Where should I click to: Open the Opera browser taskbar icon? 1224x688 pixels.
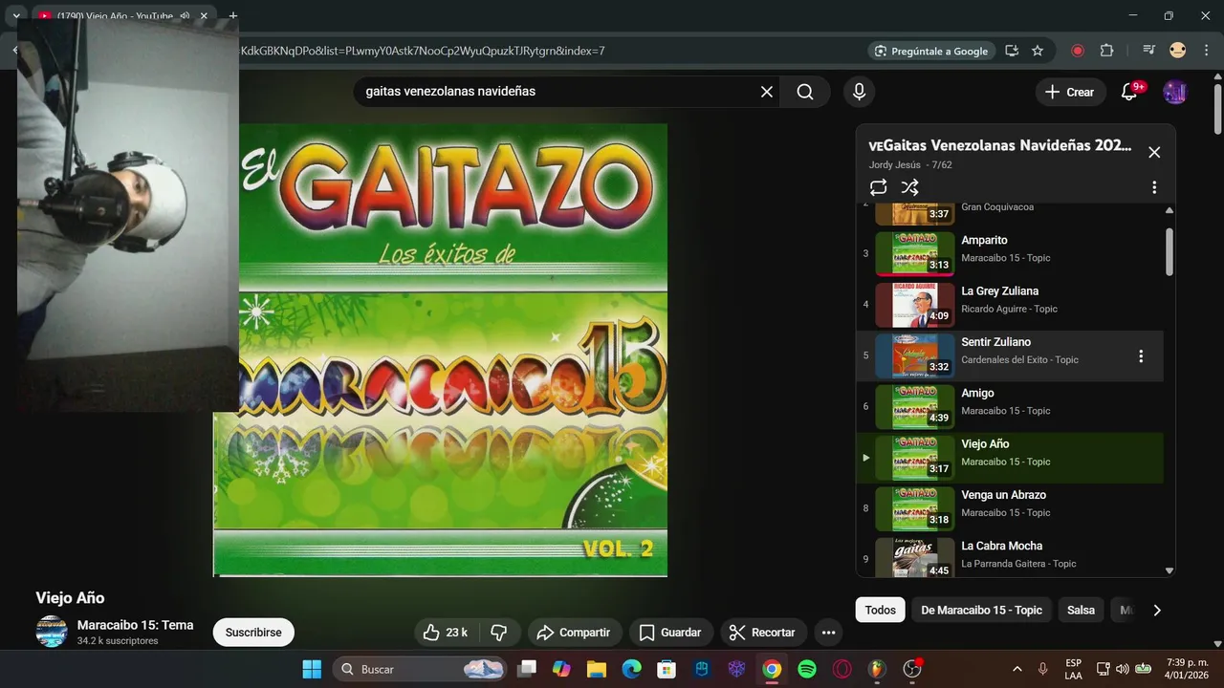pos(842,669)
